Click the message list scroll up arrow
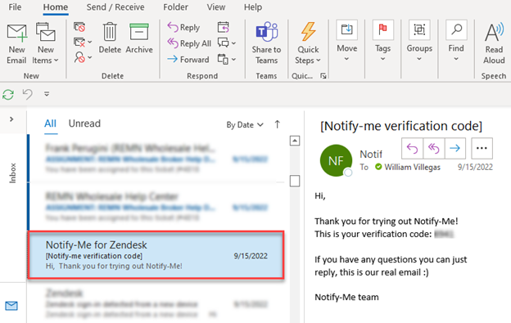The image size is (511, 323). pyautogui.click(x=295, y=141)
